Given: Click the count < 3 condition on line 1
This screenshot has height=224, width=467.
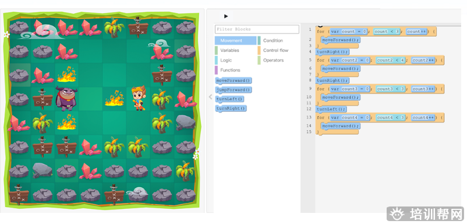Looking at the screenshot, I should pyautogui.click(x=387, y=32).
